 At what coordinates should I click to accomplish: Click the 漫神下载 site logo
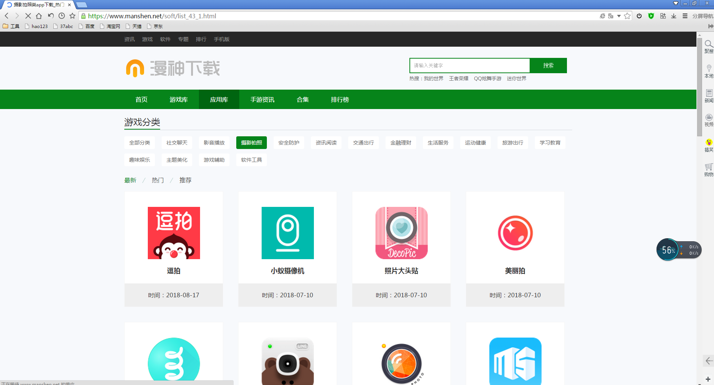point(173,68)
